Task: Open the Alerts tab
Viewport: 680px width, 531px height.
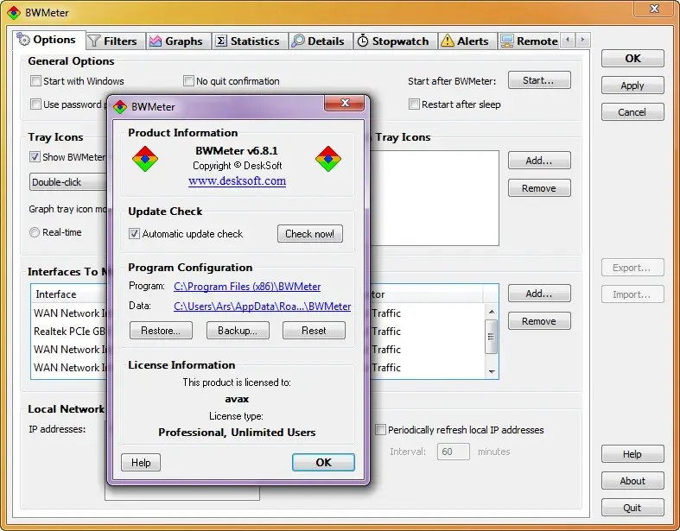Action: pos(467,41)
